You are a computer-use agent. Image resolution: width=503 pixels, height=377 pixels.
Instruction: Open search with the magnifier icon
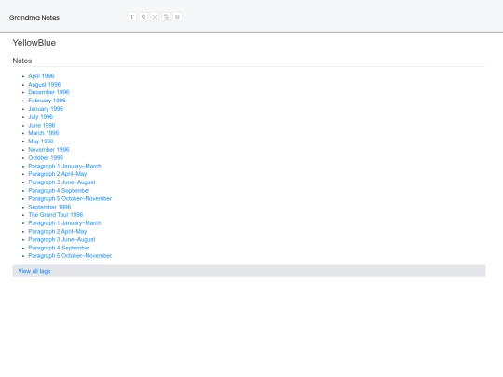pos(143,17)
